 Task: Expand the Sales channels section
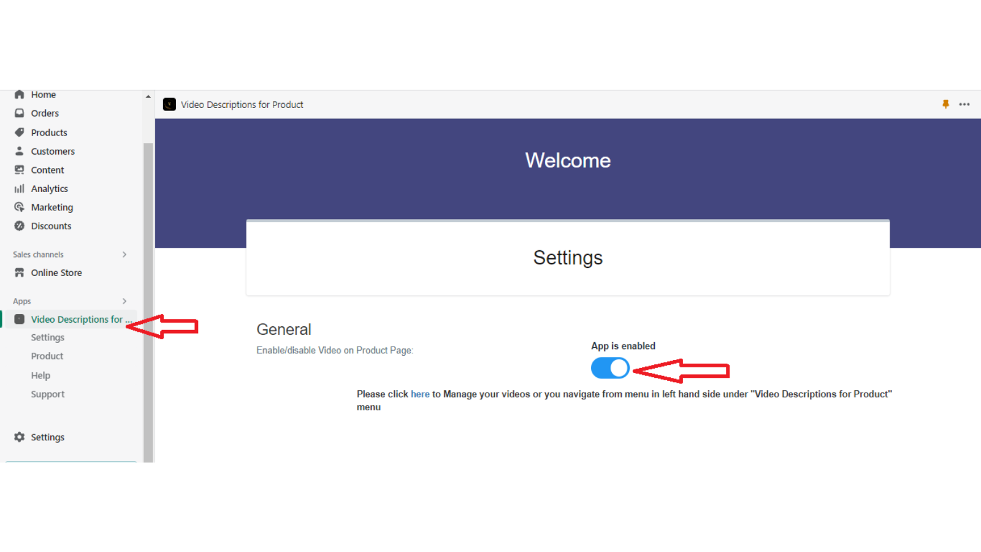click(124, 255)
